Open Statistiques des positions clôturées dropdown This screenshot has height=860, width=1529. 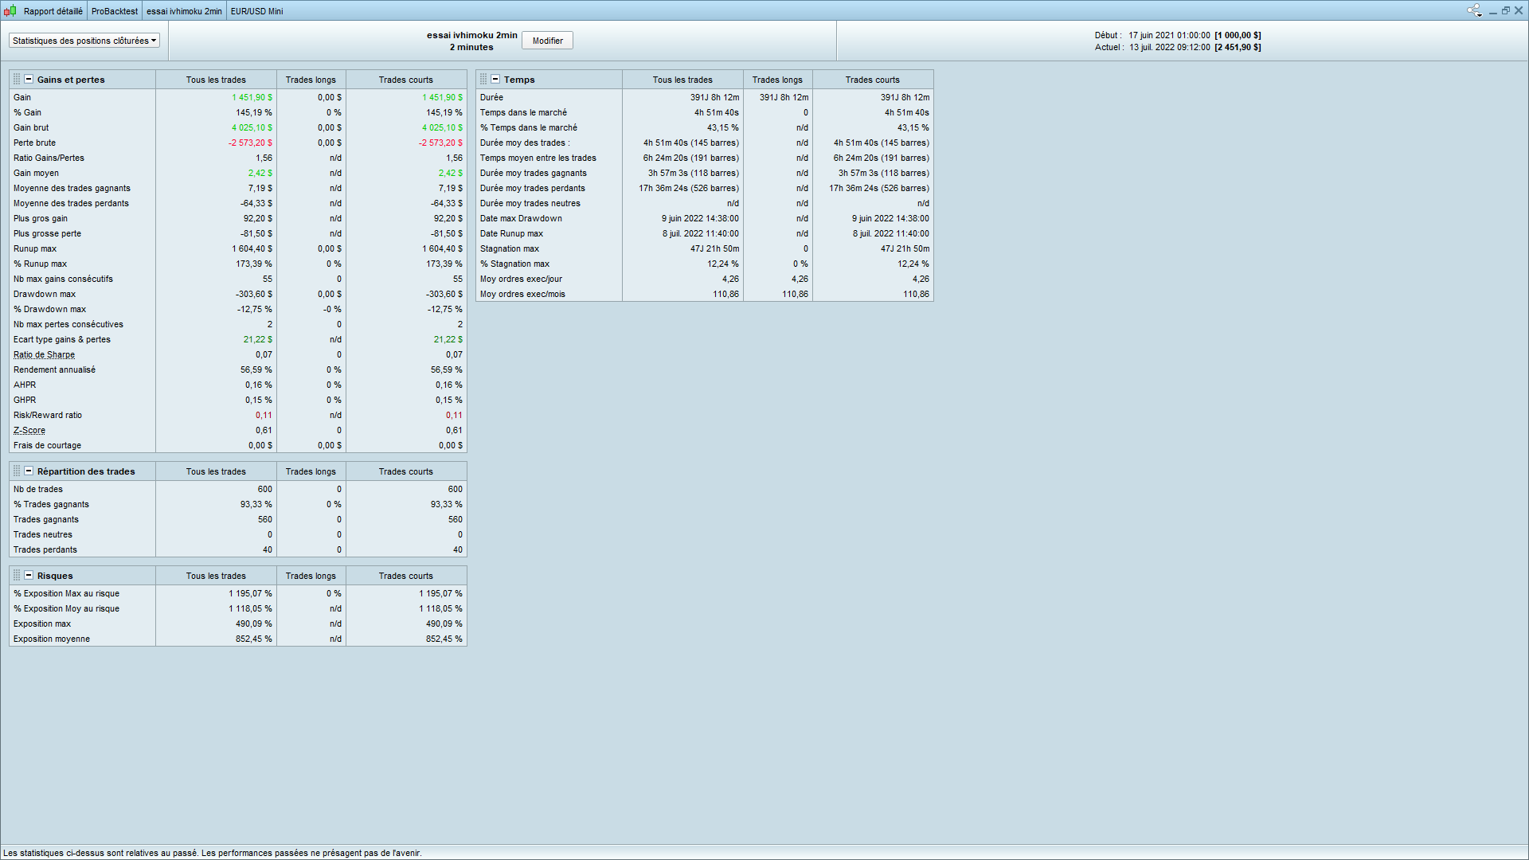coord(84,41)
